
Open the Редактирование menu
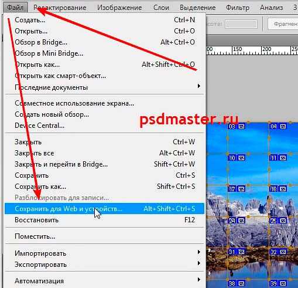(x=60, y=8)
